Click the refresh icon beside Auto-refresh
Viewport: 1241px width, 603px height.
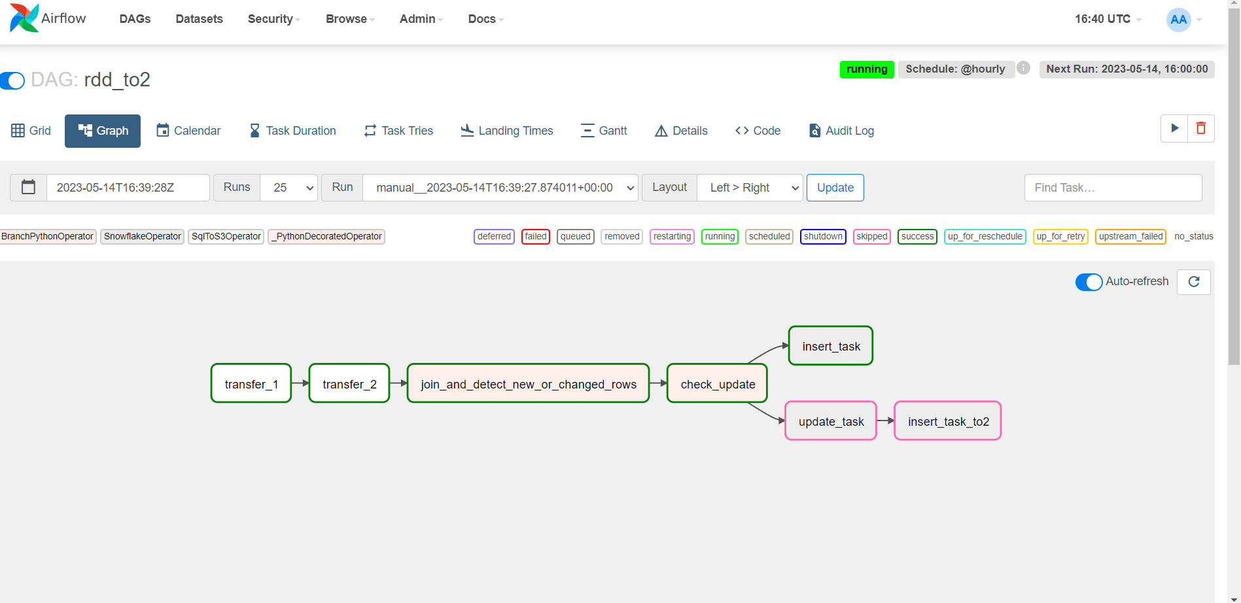coord(1194,282)
